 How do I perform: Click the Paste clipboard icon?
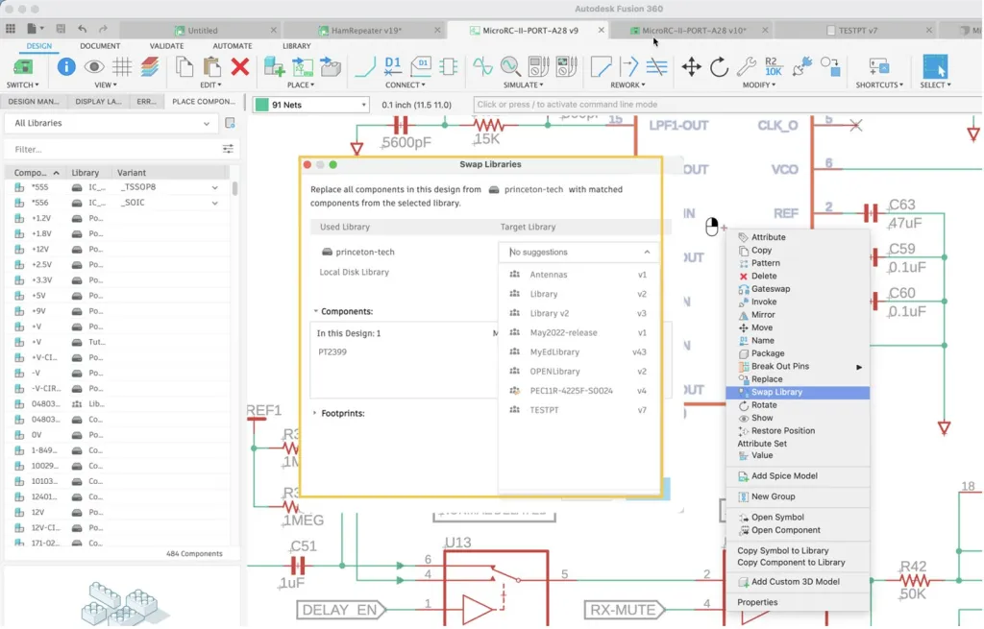[x=212, y=66]
